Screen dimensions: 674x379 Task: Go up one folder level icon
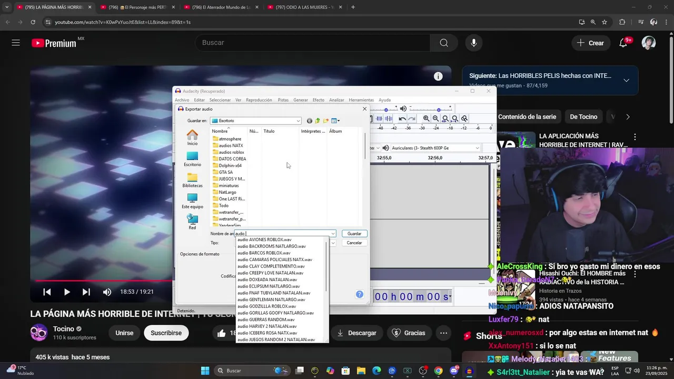[x=318, y=121]
